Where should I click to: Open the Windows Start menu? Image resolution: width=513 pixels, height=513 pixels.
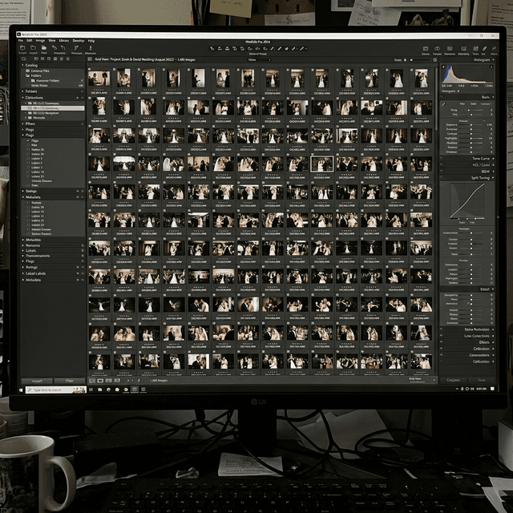point(22,390)
